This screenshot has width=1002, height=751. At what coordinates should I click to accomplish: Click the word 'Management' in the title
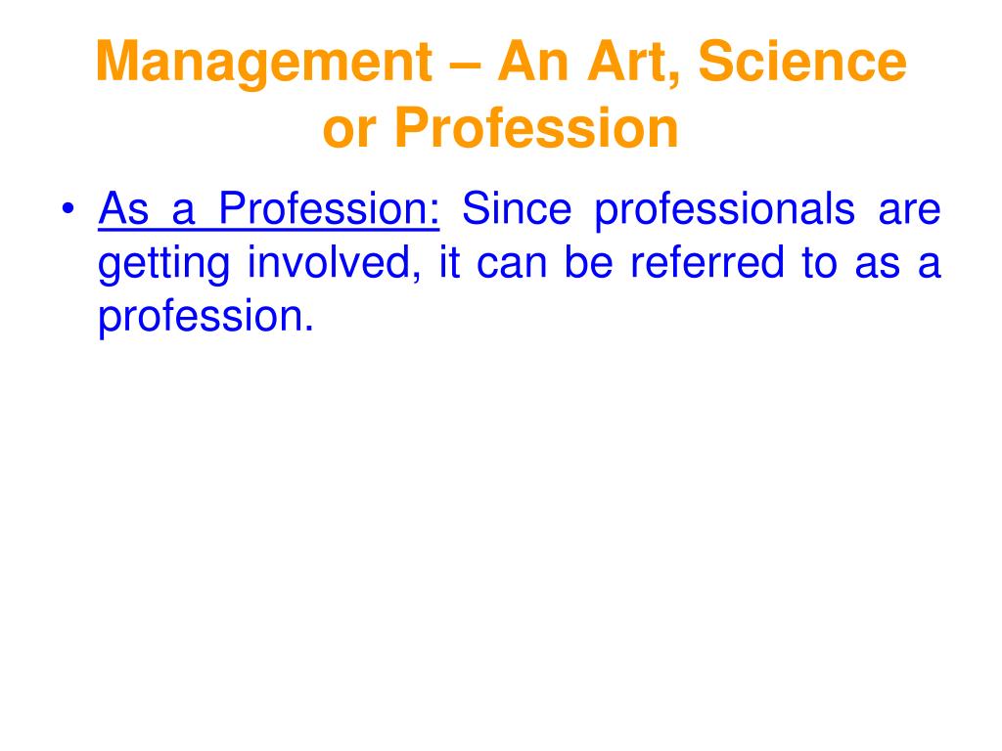click(264, 64)
